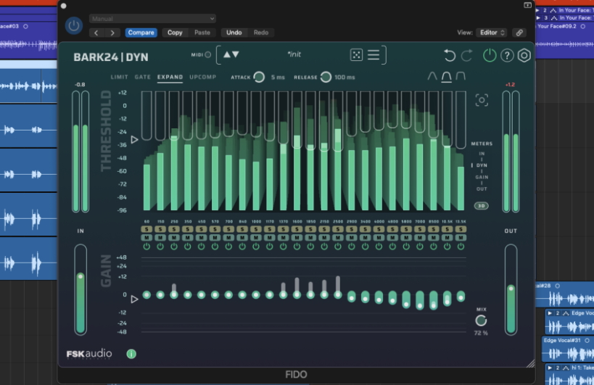Click the focus capture icon above METERS
The height and width of the screenshot is (385, 594).
(x=482, y=100)
